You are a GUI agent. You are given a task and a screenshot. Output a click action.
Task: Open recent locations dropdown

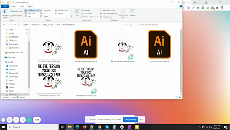coord(12,25)
